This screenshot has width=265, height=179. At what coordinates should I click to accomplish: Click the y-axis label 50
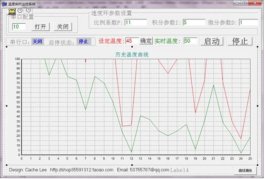(18, 107)
